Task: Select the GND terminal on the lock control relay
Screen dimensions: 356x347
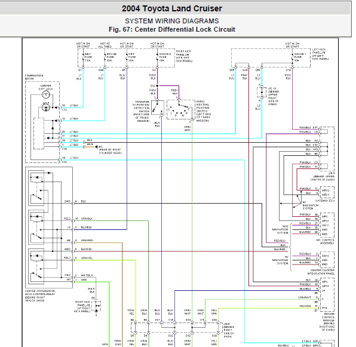Action: click(67, 275)
